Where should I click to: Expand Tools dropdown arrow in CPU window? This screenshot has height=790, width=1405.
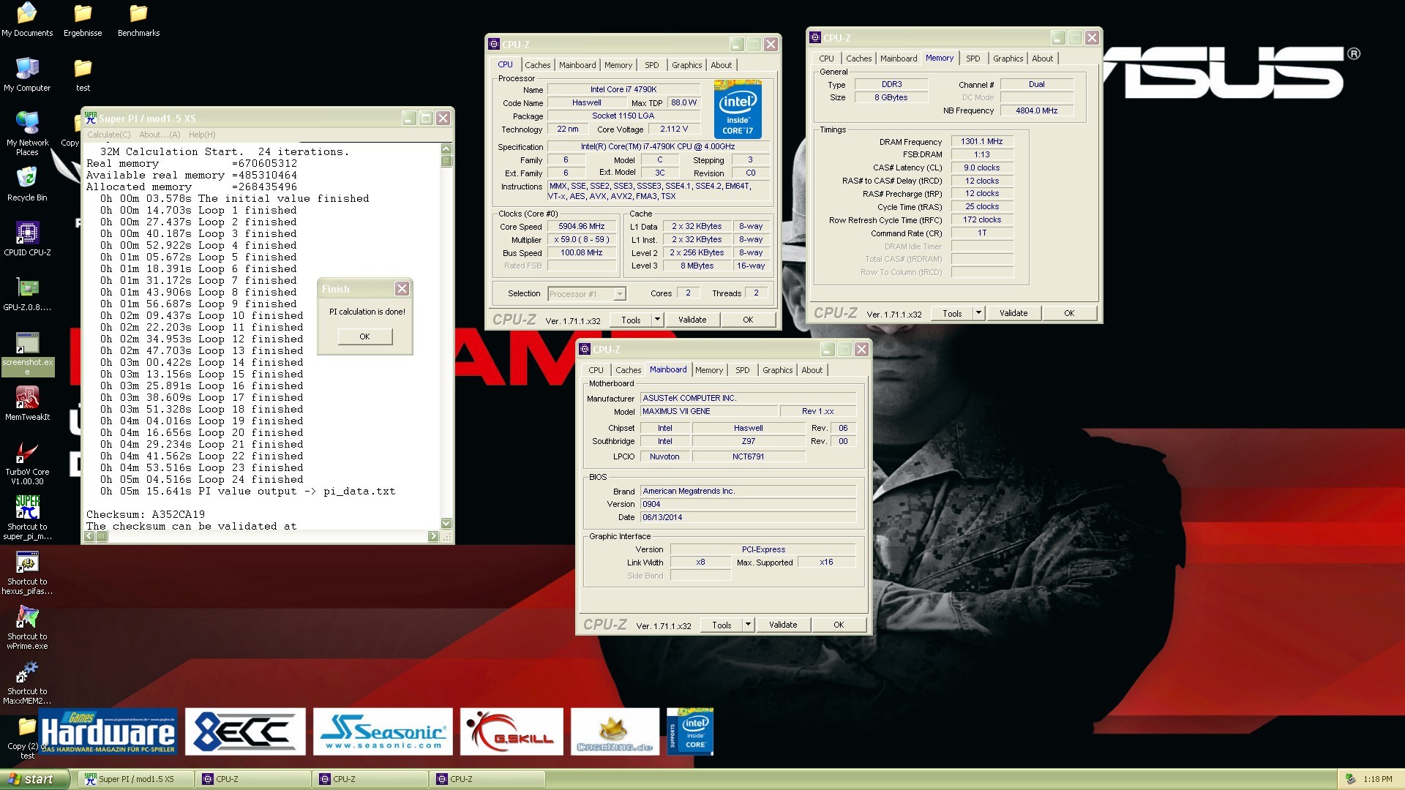pyautogui.click(x=657, y=320)
